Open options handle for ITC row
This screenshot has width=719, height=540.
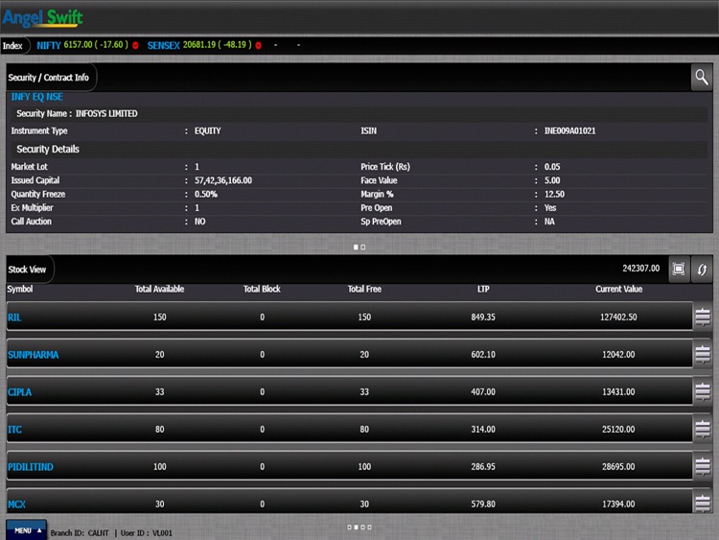[703, 429]
